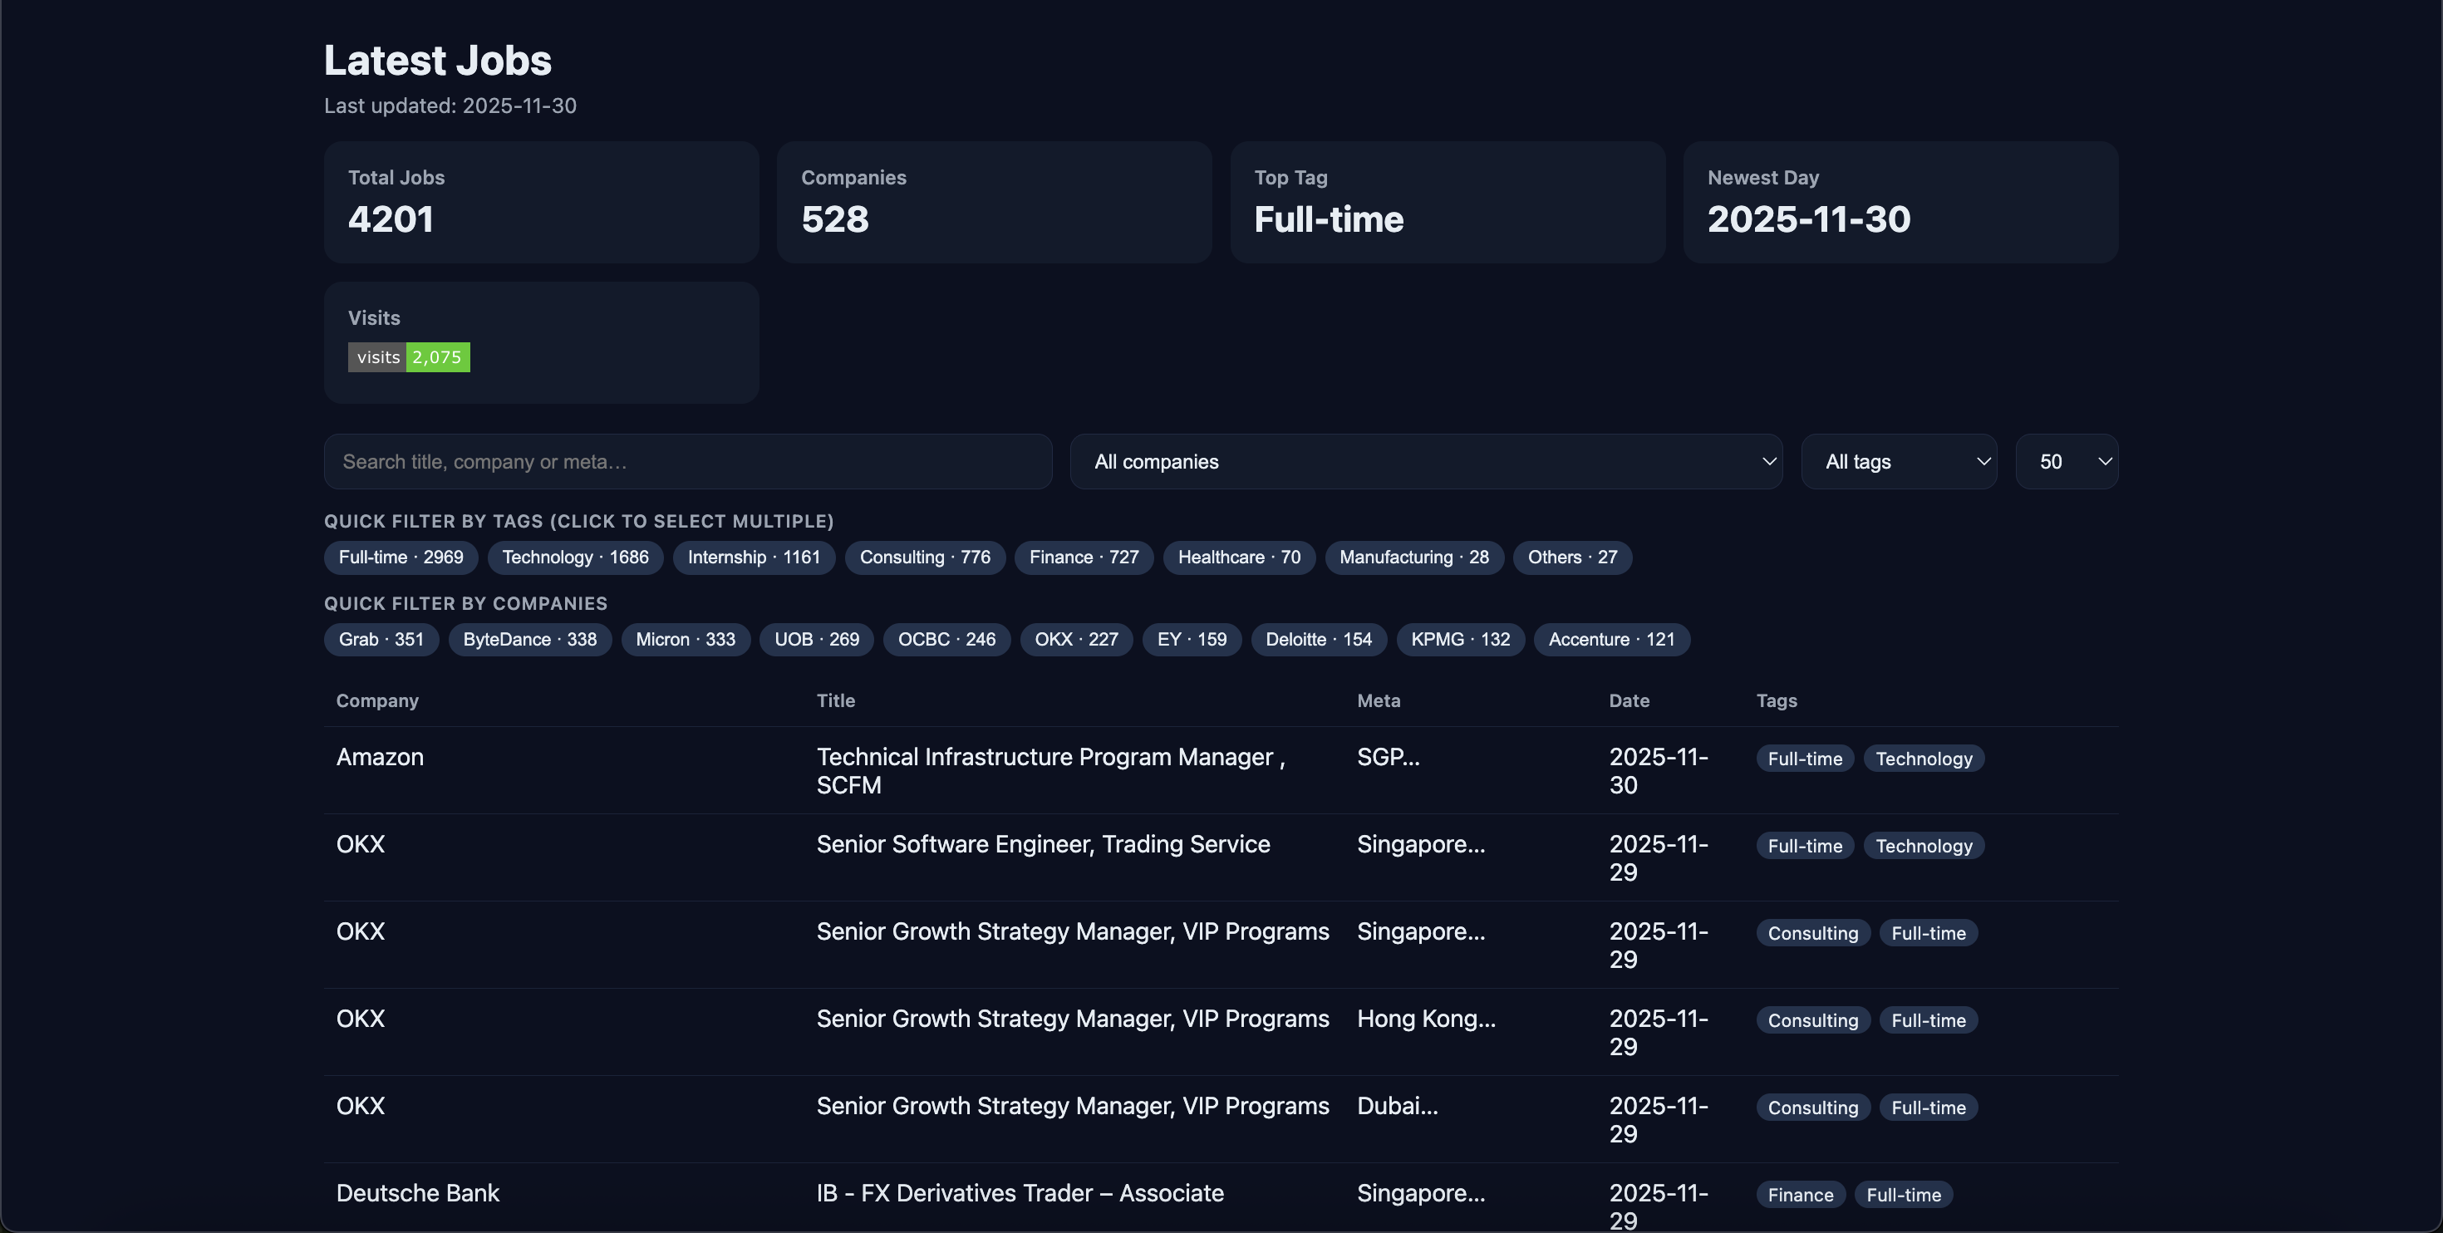Filter listings by Deloitte
The image size is (2443, 1233).
point(1318,639)
